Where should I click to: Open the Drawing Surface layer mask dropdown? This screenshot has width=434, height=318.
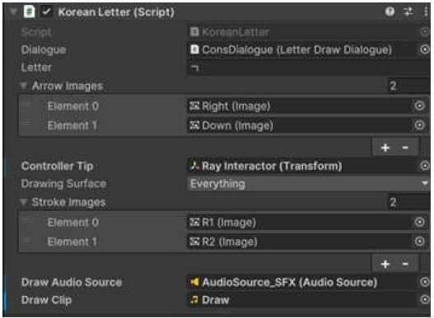[x=309, y=184]
